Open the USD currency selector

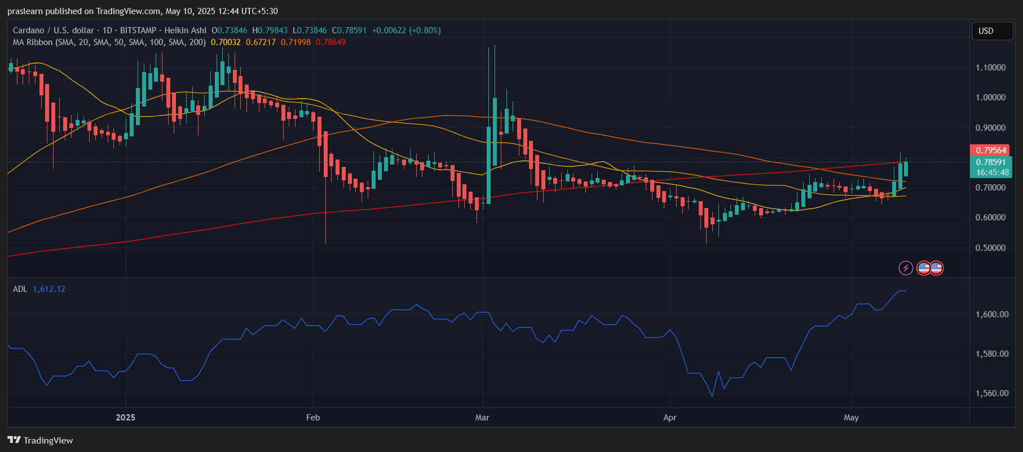[x=992, y=31]
